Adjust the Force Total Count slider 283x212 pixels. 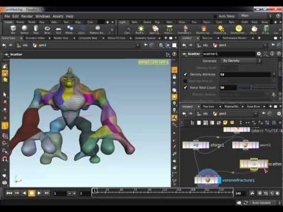tap(257, 87)
